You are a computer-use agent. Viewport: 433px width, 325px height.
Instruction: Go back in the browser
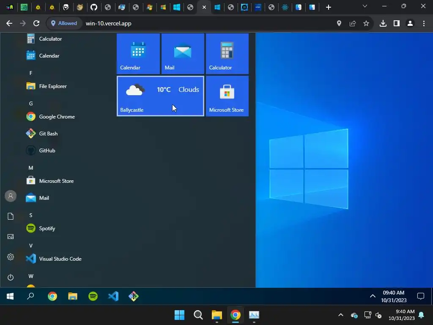[x=9, y=24]
